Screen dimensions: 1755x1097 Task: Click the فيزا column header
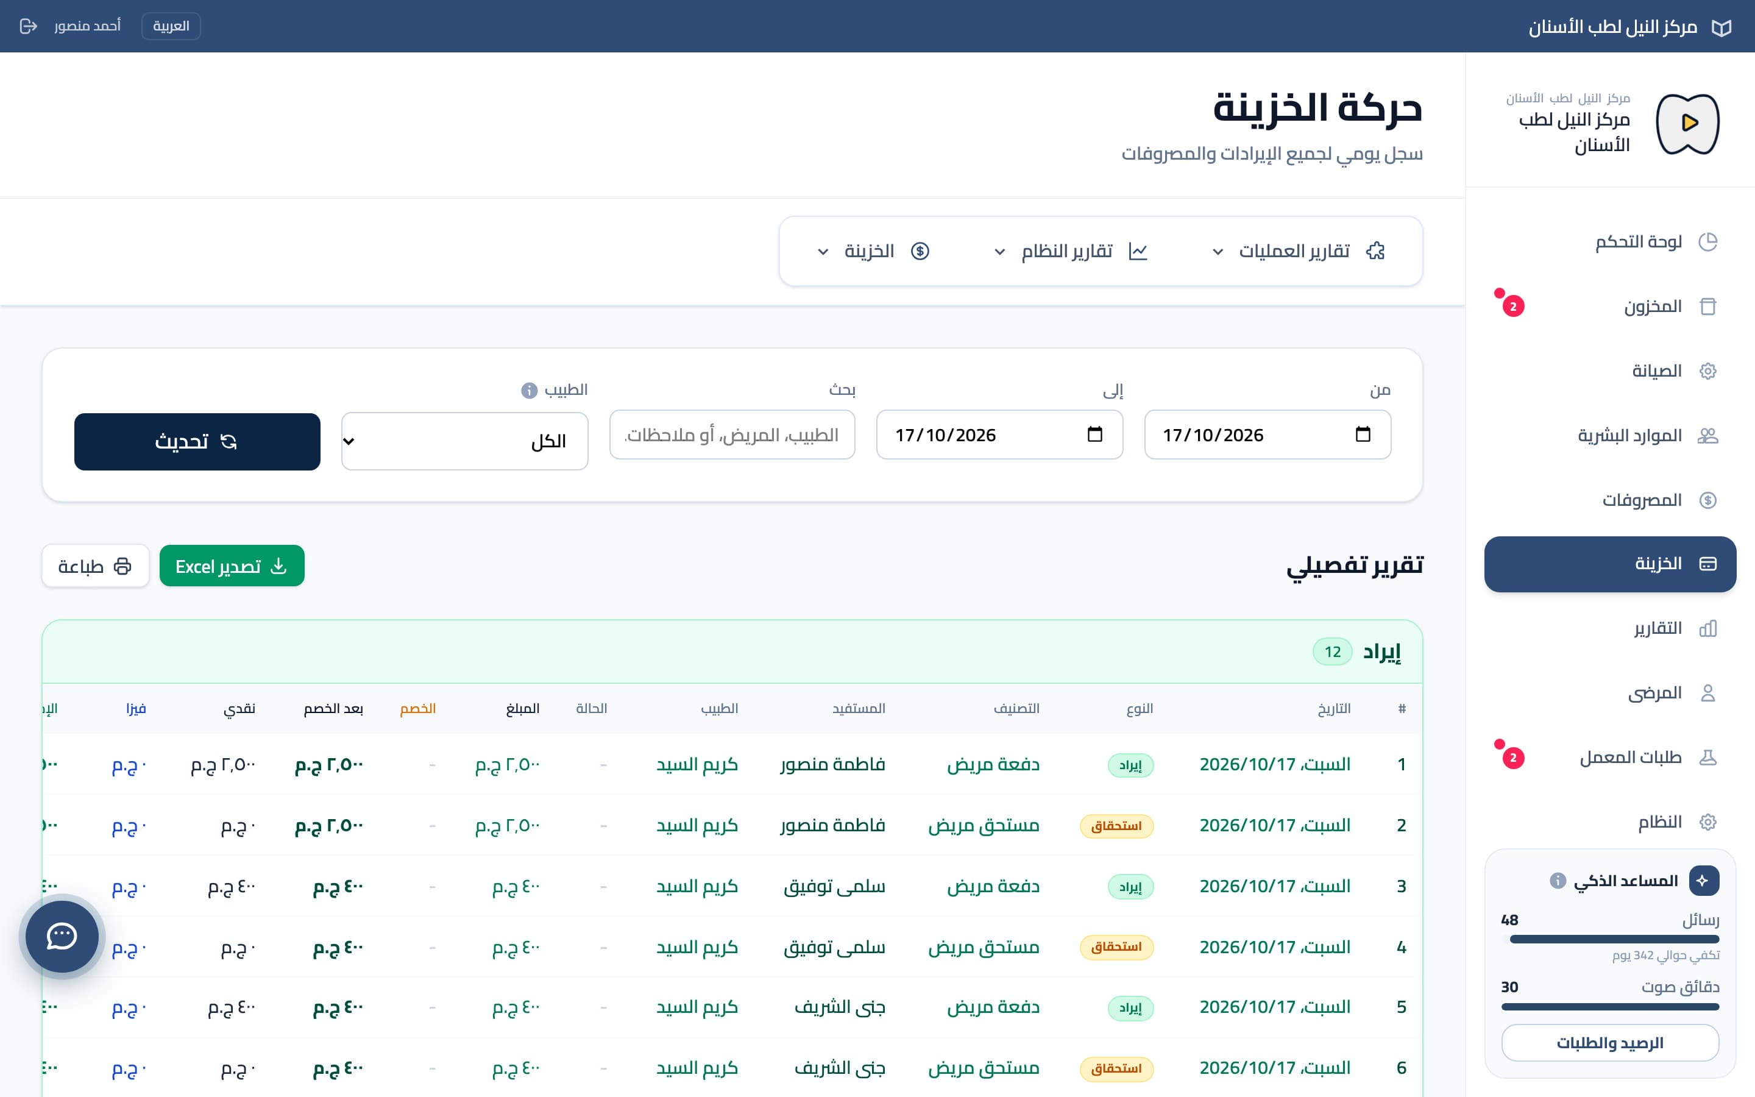tap(136, 708)
